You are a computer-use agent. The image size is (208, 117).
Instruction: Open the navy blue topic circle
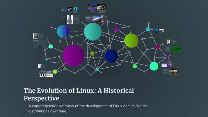coord(111,56)
